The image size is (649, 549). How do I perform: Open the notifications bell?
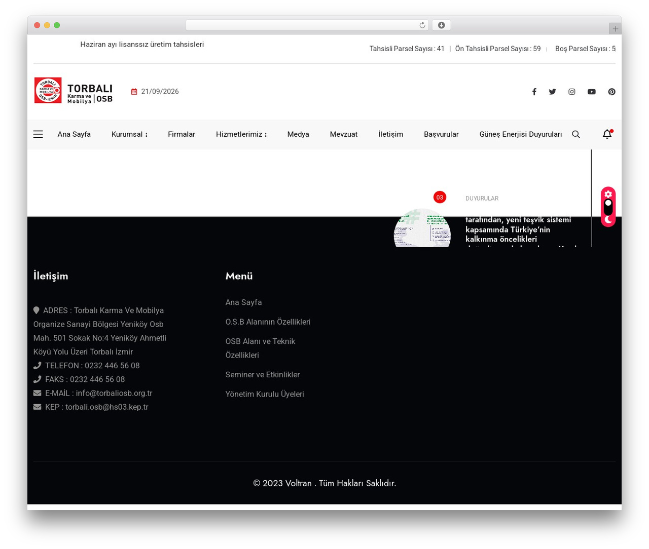607,134
